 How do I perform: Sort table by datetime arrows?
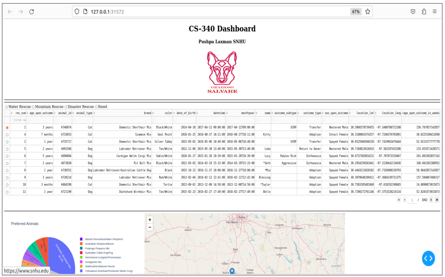(197, 113)
